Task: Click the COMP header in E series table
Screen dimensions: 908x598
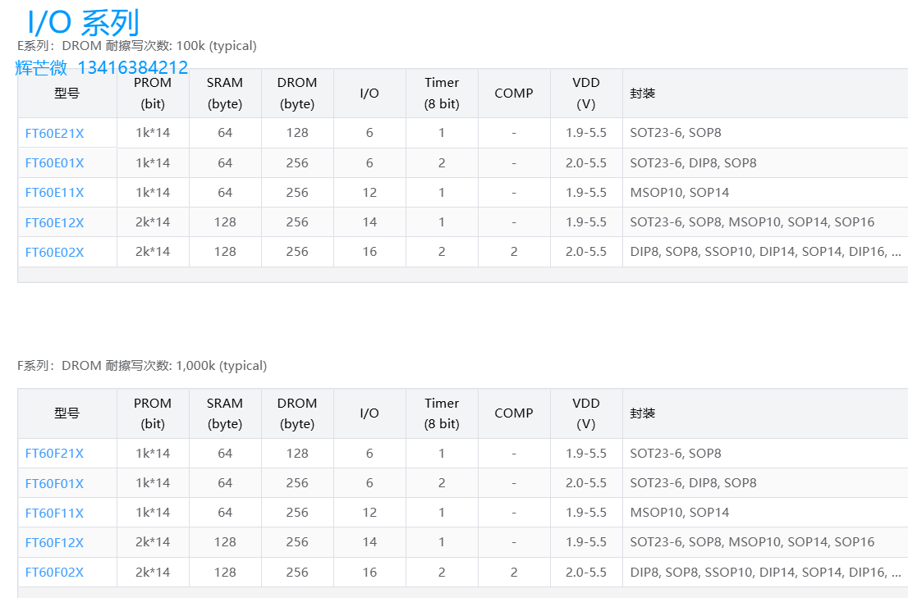Action: 514,94
